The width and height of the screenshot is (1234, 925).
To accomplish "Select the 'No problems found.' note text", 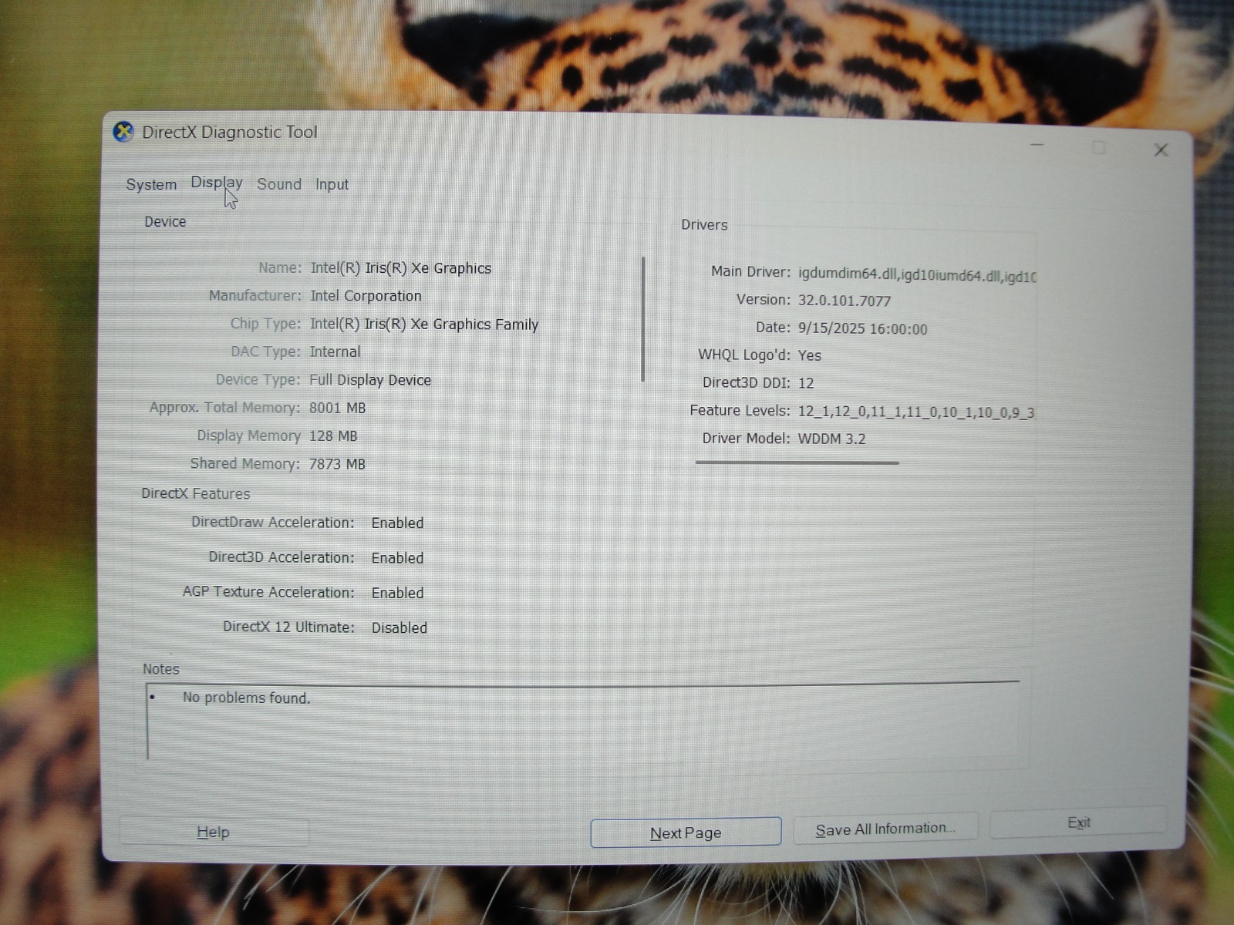I will point(246,698).
